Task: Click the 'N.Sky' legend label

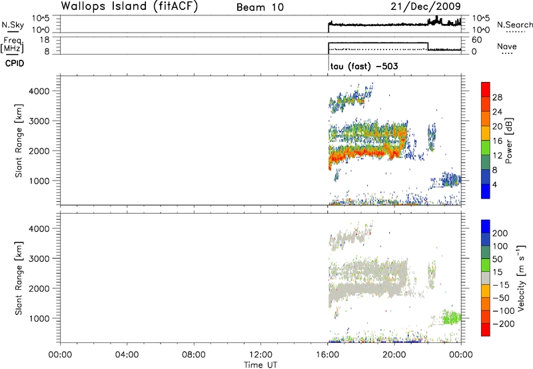Action: [13, 25]
